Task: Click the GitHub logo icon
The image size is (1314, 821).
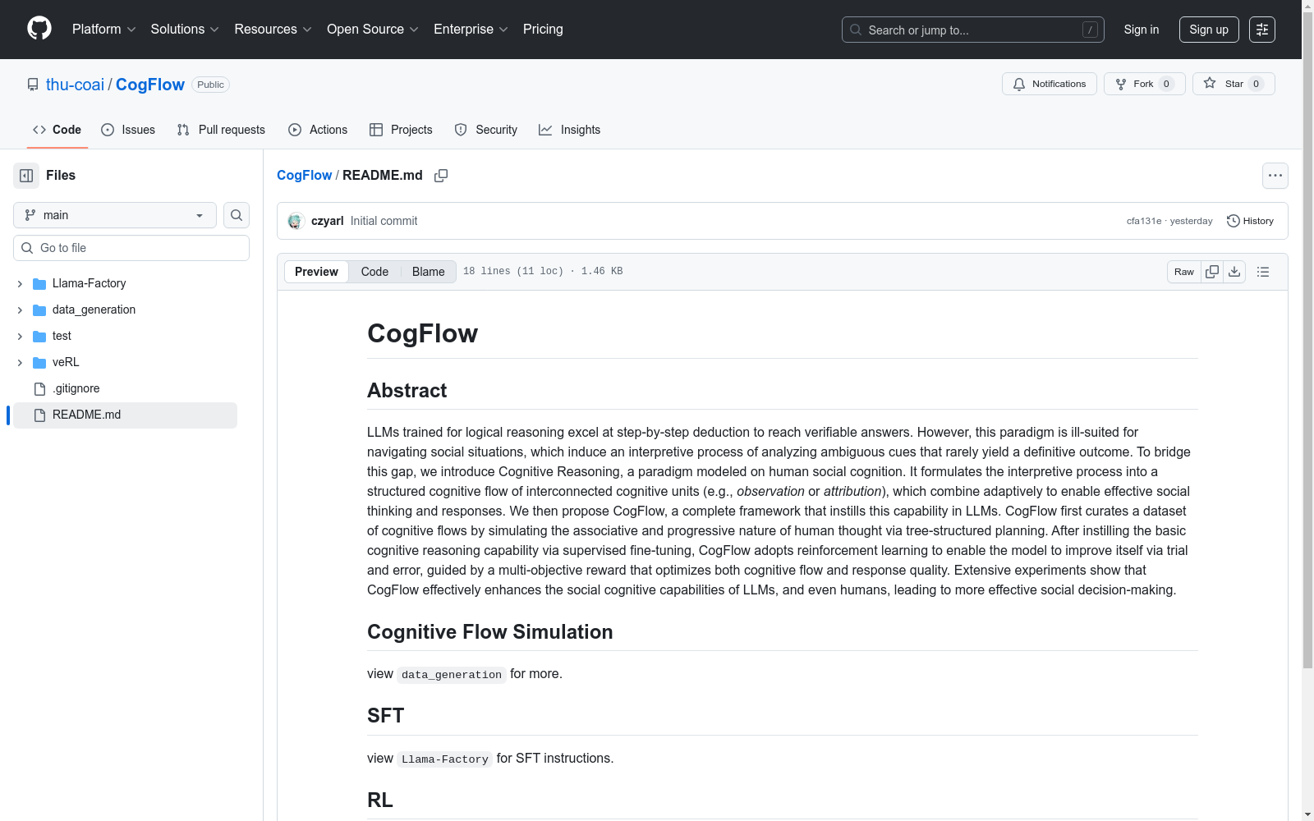Action: click(39, 29)
